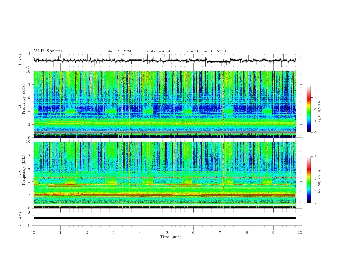Click the "VLF Spectra" plot title
338x261 pixels.
coord(48,51)
